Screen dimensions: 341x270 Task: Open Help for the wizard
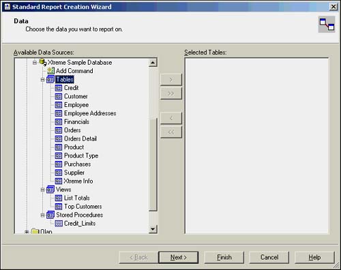click(x=314, y=258)
